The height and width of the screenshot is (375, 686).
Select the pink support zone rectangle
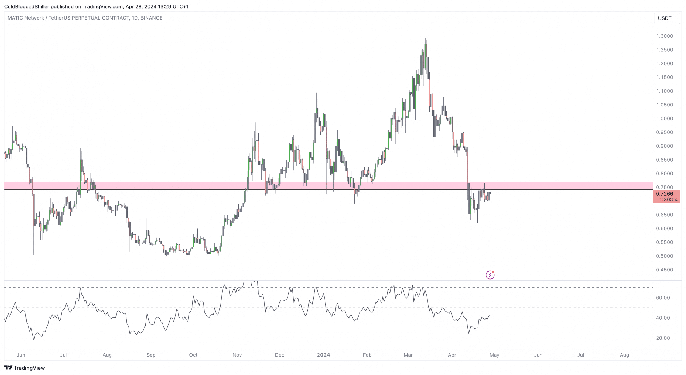(x=328, y=186)
